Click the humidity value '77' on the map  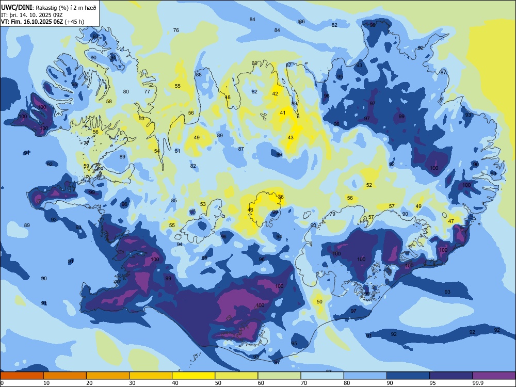tap(147, 92)
